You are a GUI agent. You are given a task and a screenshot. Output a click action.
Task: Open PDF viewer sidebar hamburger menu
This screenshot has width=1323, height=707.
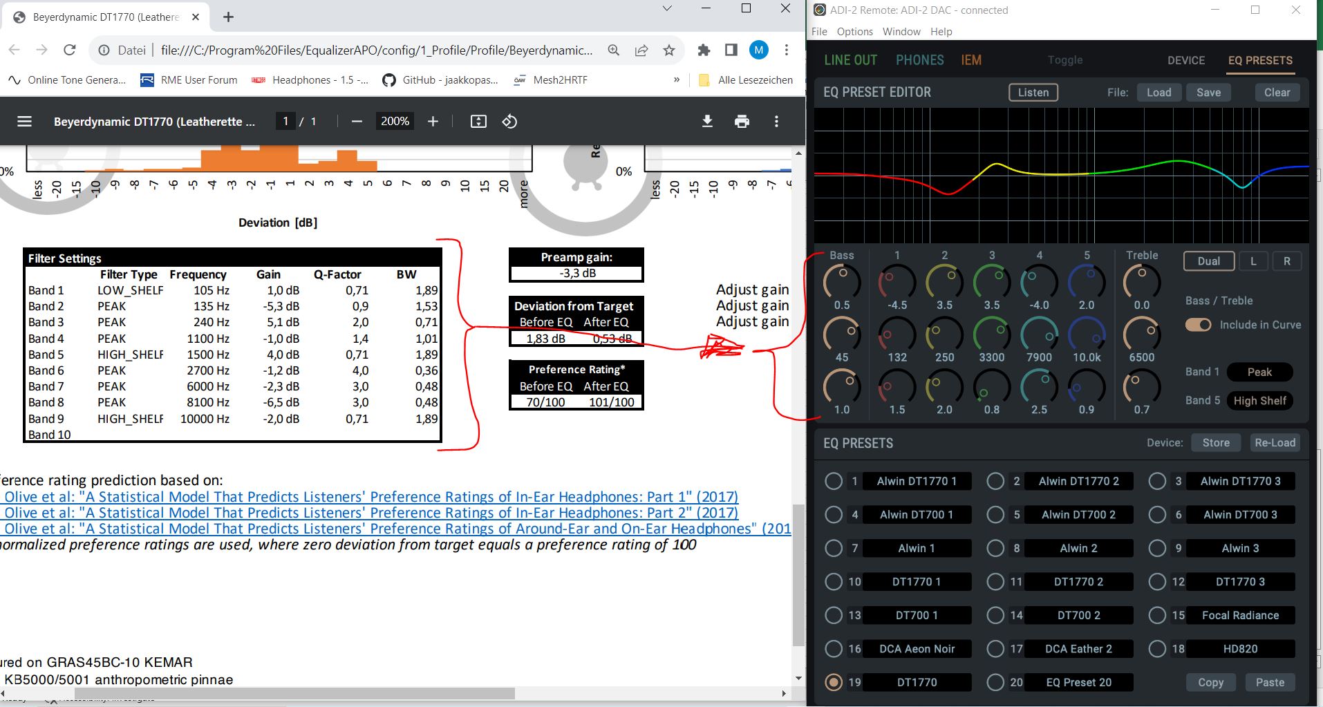[24, 122]
